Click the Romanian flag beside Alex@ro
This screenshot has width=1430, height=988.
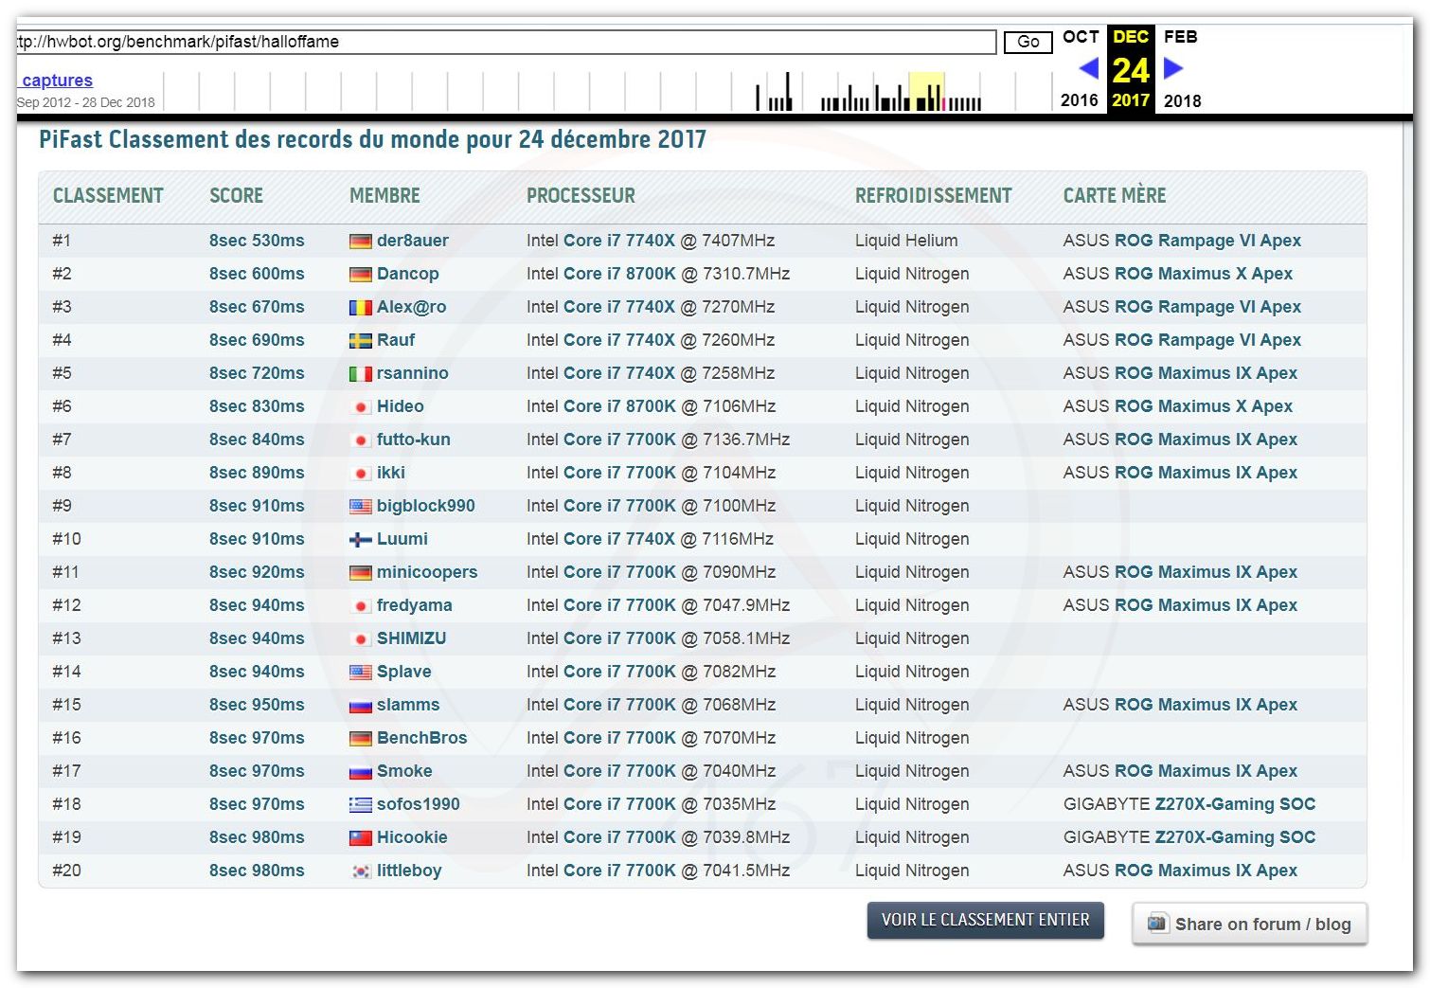click(361, 308)
